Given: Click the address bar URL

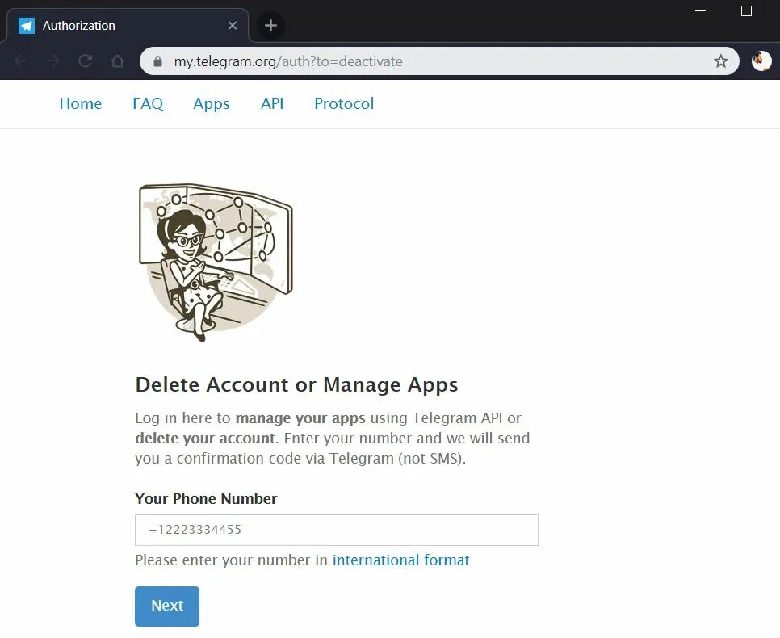Looking at the screenshot, I should point(288,61).
